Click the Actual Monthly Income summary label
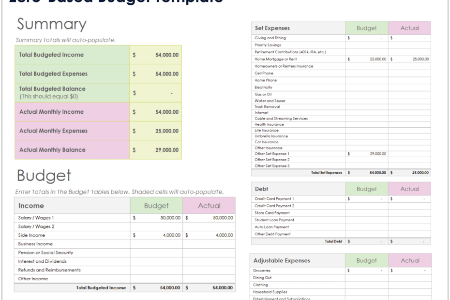Screen dimensions: 450x300 pos(51,112)
